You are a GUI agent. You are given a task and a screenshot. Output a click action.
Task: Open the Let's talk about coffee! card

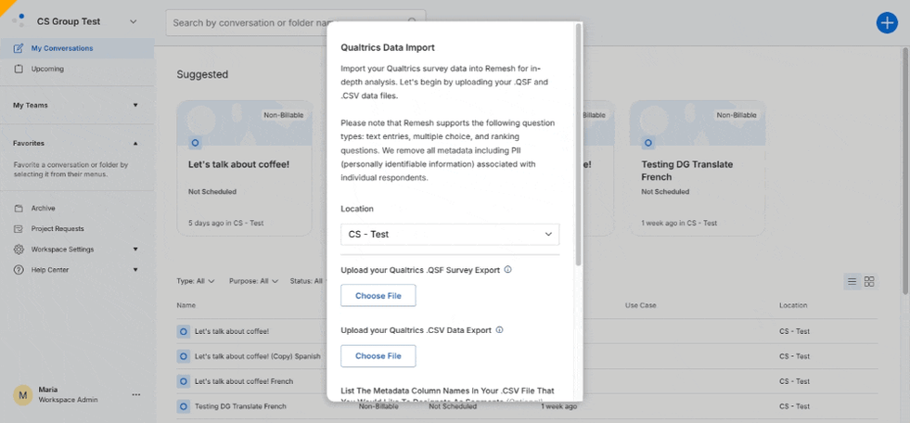click(244, 168)
